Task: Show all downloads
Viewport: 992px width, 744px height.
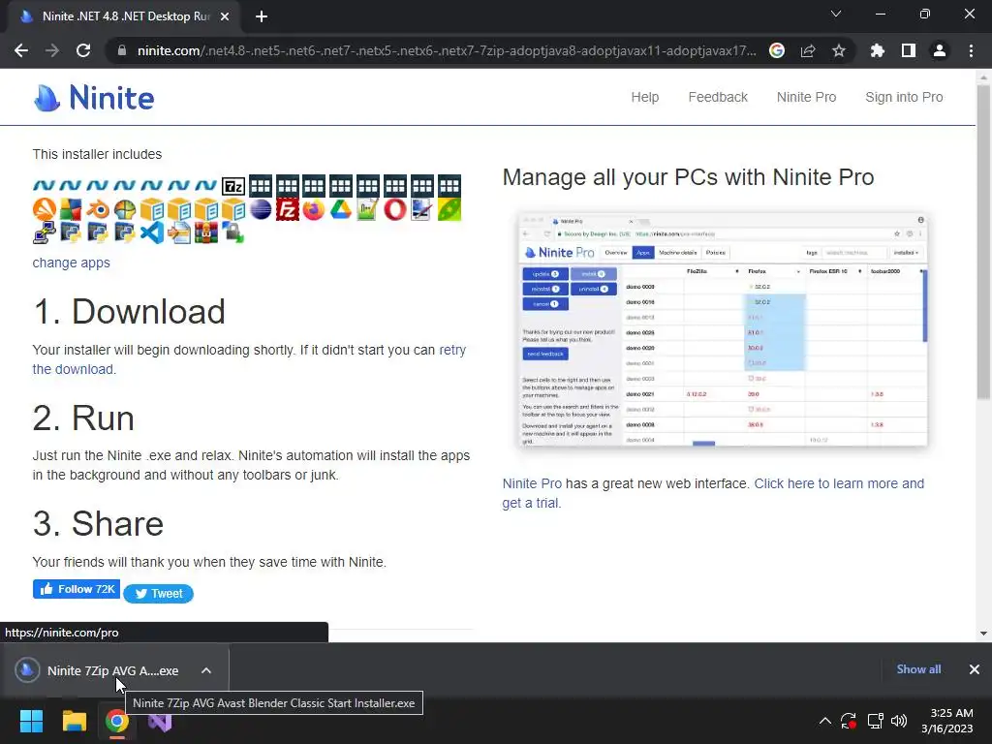Action: tap(918, 669)
